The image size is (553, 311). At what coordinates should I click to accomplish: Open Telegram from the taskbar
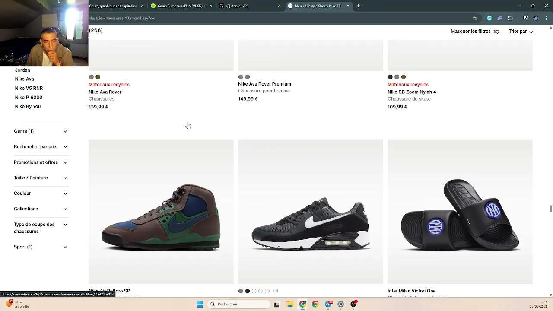tap(328, 304)
